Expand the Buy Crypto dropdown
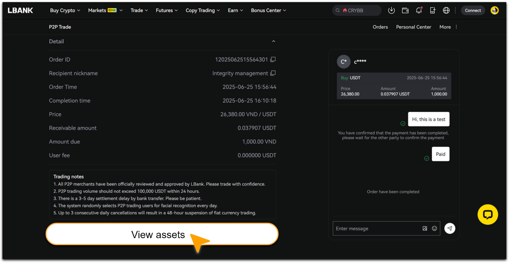The image size is (509, 263). click(x=65, y=10)
